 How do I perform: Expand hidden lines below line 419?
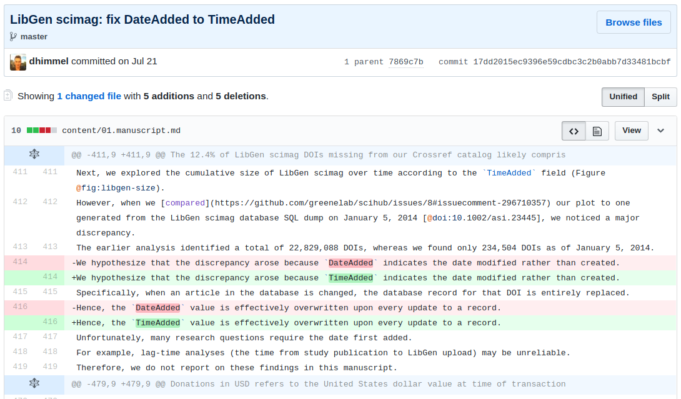(x=34, y=383)
